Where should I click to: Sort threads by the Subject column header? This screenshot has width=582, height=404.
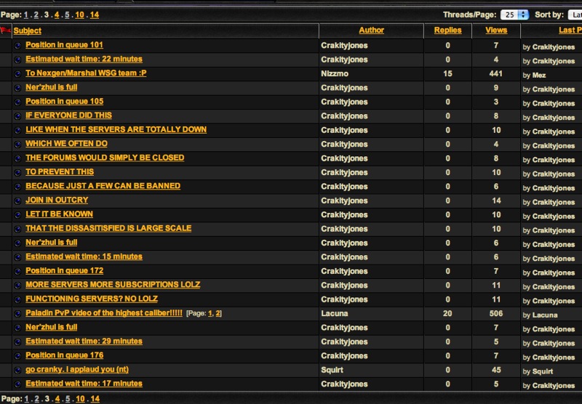point(28,31)
